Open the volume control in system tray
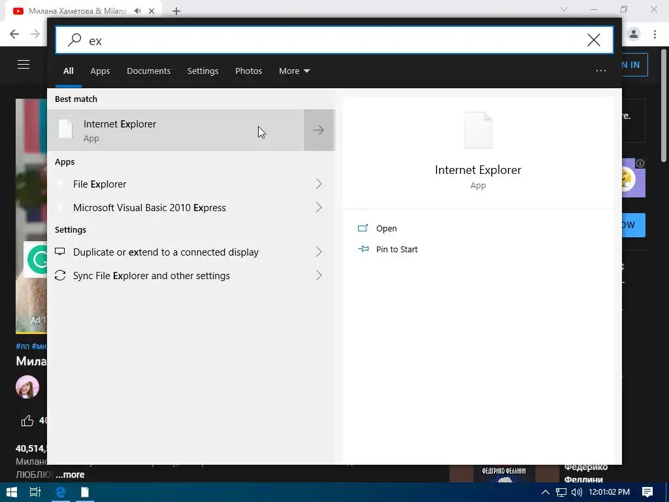669x502 pixels. point(577,492)
